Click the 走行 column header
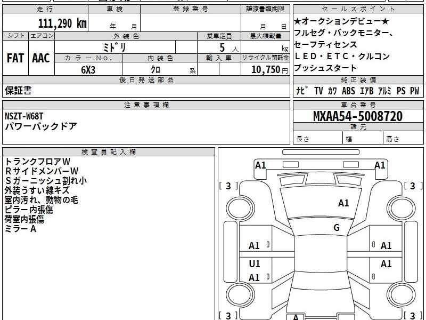Screen dimensions: 426x320 45,9
